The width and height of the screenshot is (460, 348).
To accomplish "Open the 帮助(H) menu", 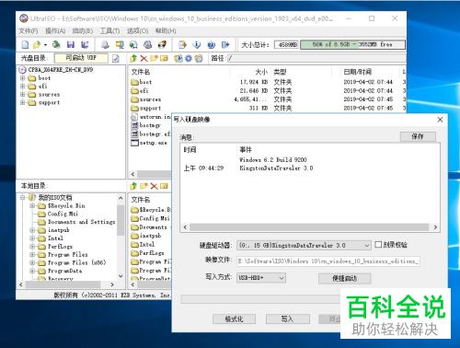I will coord(166,31).
